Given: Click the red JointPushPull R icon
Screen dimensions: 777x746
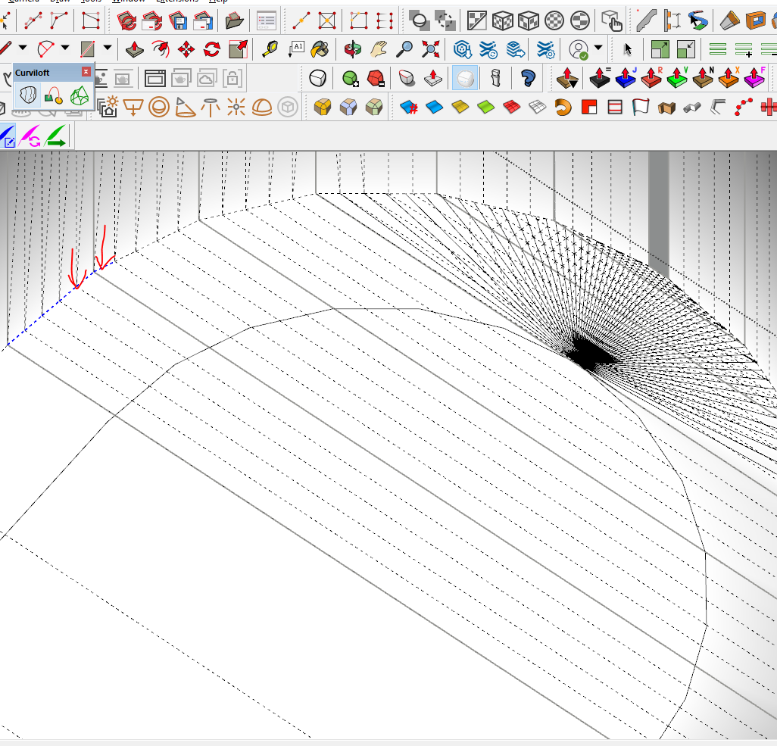Looking at the screenshot, I should click(651, 78).
